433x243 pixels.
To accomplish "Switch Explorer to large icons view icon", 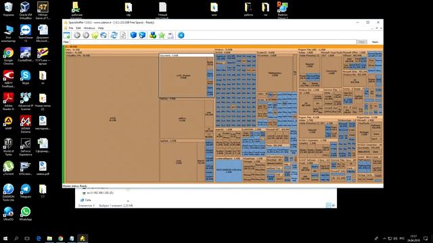I will coord(334,205).
